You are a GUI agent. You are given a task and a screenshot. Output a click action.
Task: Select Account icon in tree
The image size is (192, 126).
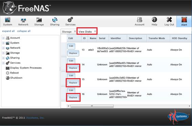pos(7,38)
